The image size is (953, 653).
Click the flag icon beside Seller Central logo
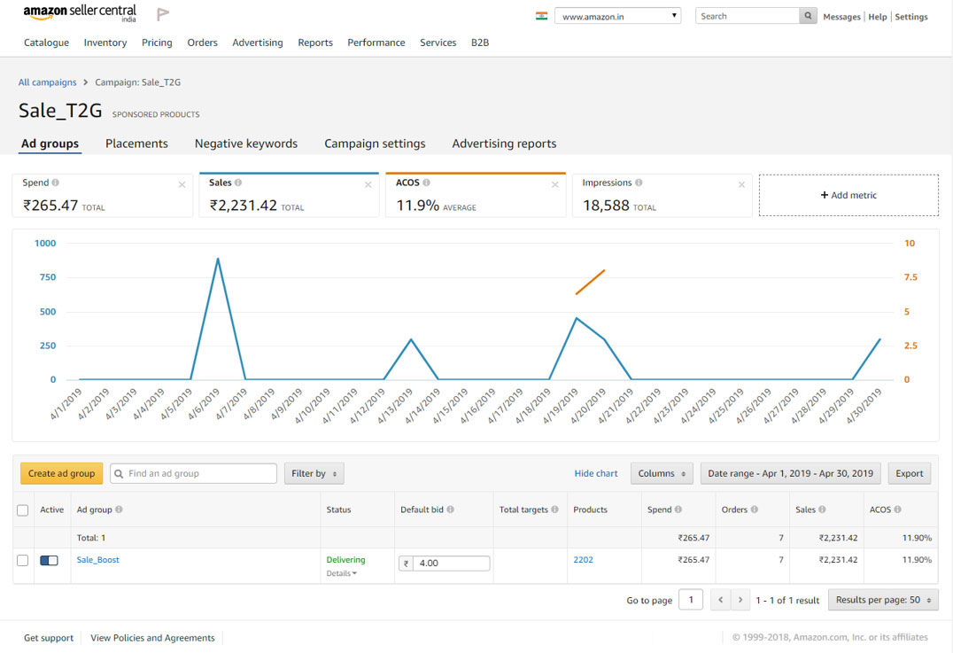(x=163, y=14)
